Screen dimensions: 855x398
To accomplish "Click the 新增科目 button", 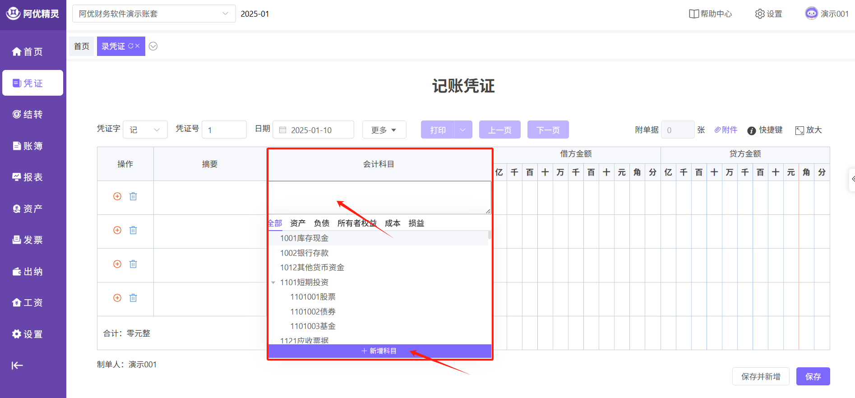I will pyautogui.click(x=379, y=351).
